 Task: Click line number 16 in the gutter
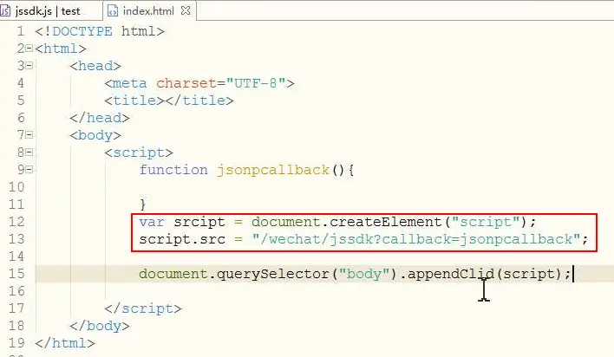[16, 291]
